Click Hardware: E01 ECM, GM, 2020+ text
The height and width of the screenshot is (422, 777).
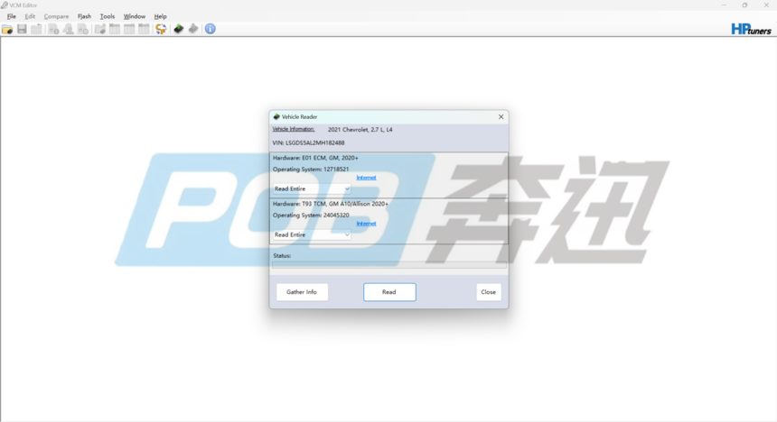[315, 158]
